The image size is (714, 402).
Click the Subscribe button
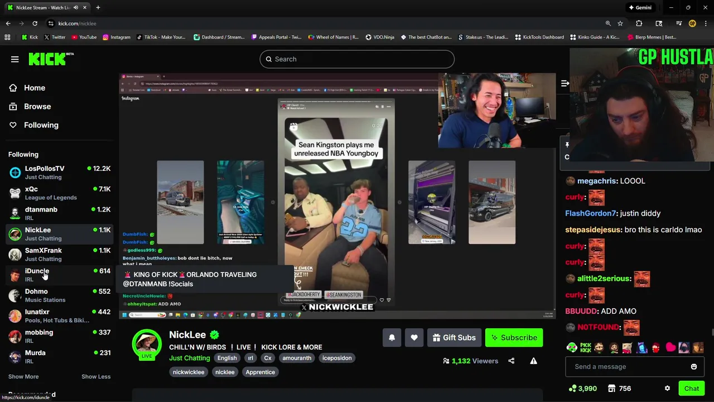point(514,338)
